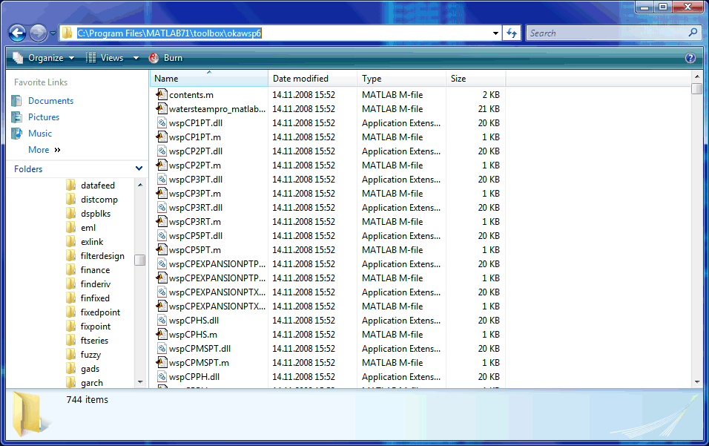The image size is (709, 446).
Task: Open Help via the question mark icon
Action: pyautogui.click(x=690, y=58)
